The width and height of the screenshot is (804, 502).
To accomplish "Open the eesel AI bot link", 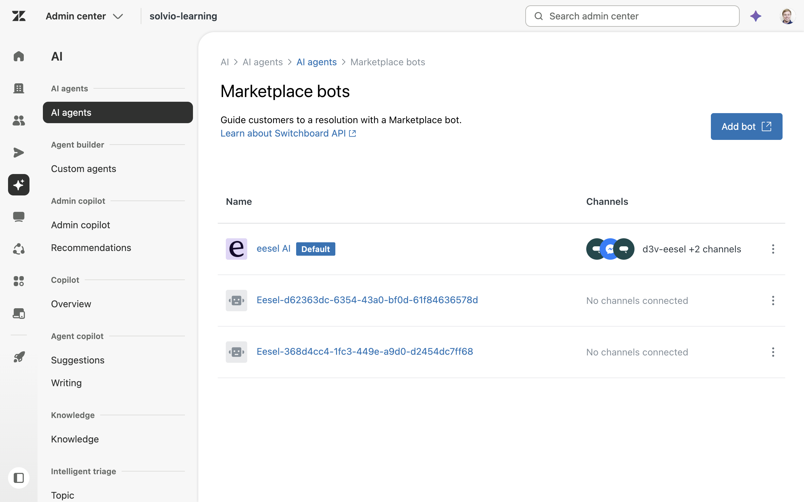I will point(273,249).
